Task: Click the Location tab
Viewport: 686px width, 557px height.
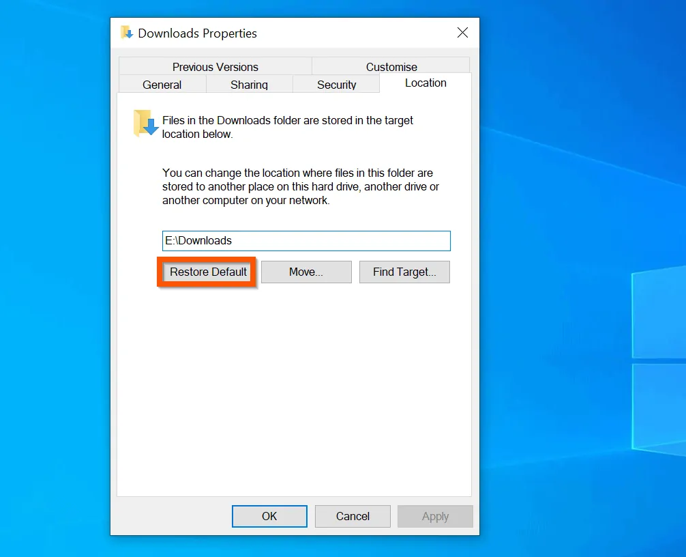Action: point(425,83)
